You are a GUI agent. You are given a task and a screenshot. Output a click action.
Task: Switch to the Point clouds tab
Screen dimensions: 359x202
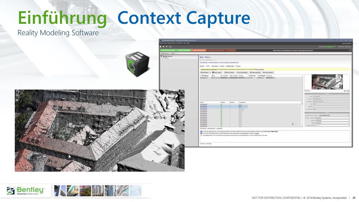215,66
